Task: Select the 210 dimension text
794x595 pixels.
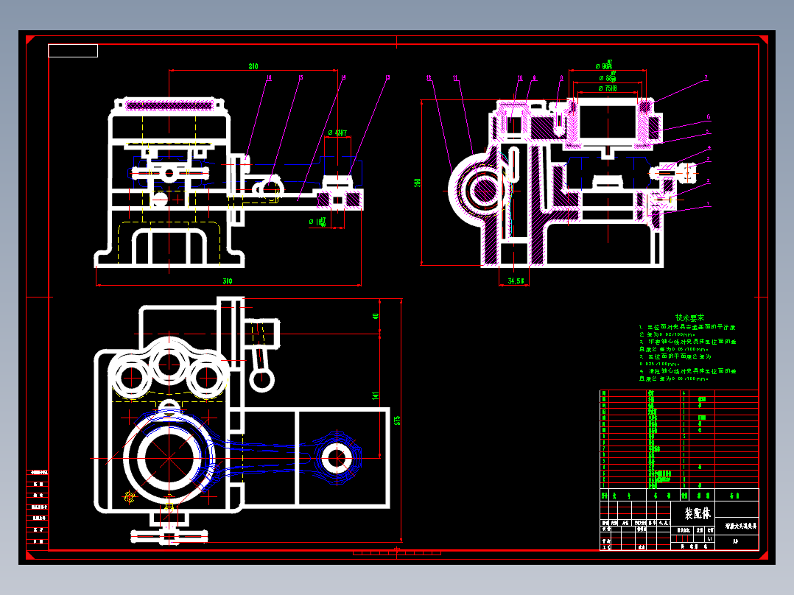Action: point(253,66)
